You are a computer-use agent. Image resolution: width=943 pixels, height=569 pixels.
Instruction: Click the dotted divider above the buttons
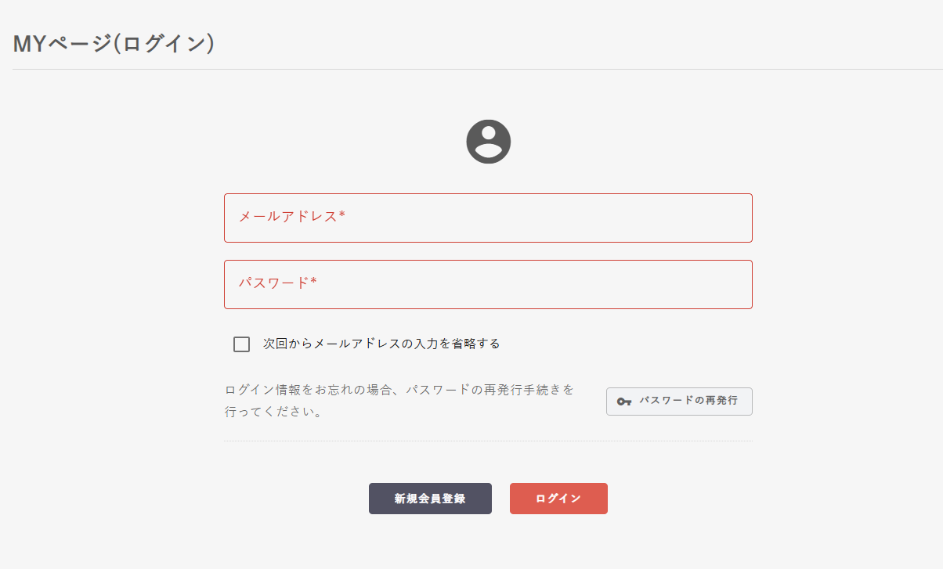pos(488,441)
